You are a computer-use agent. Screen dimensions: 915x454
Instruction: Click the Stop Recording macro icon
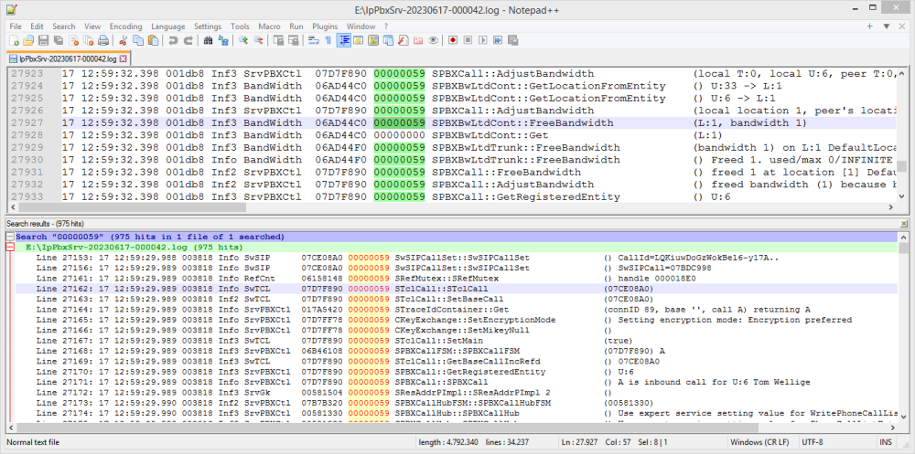[x=468, y=40]
